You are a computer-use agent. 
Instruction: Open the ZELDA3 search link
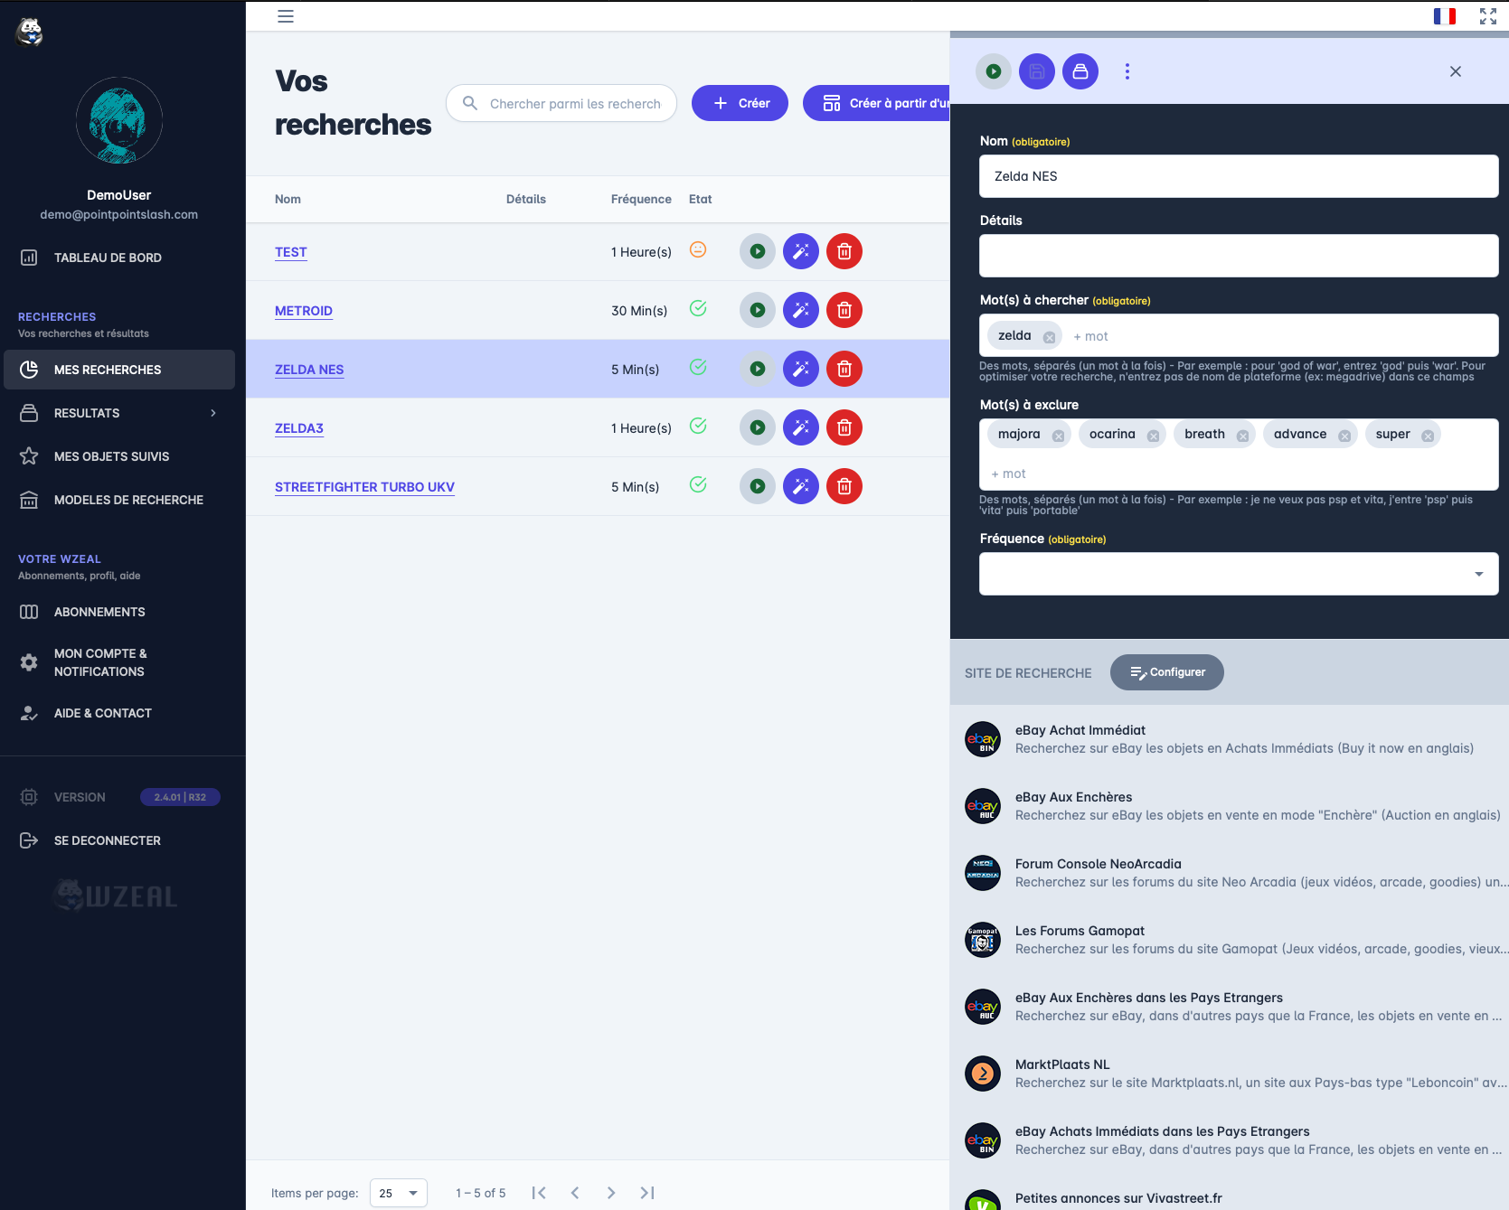click(x=299, y=428)
